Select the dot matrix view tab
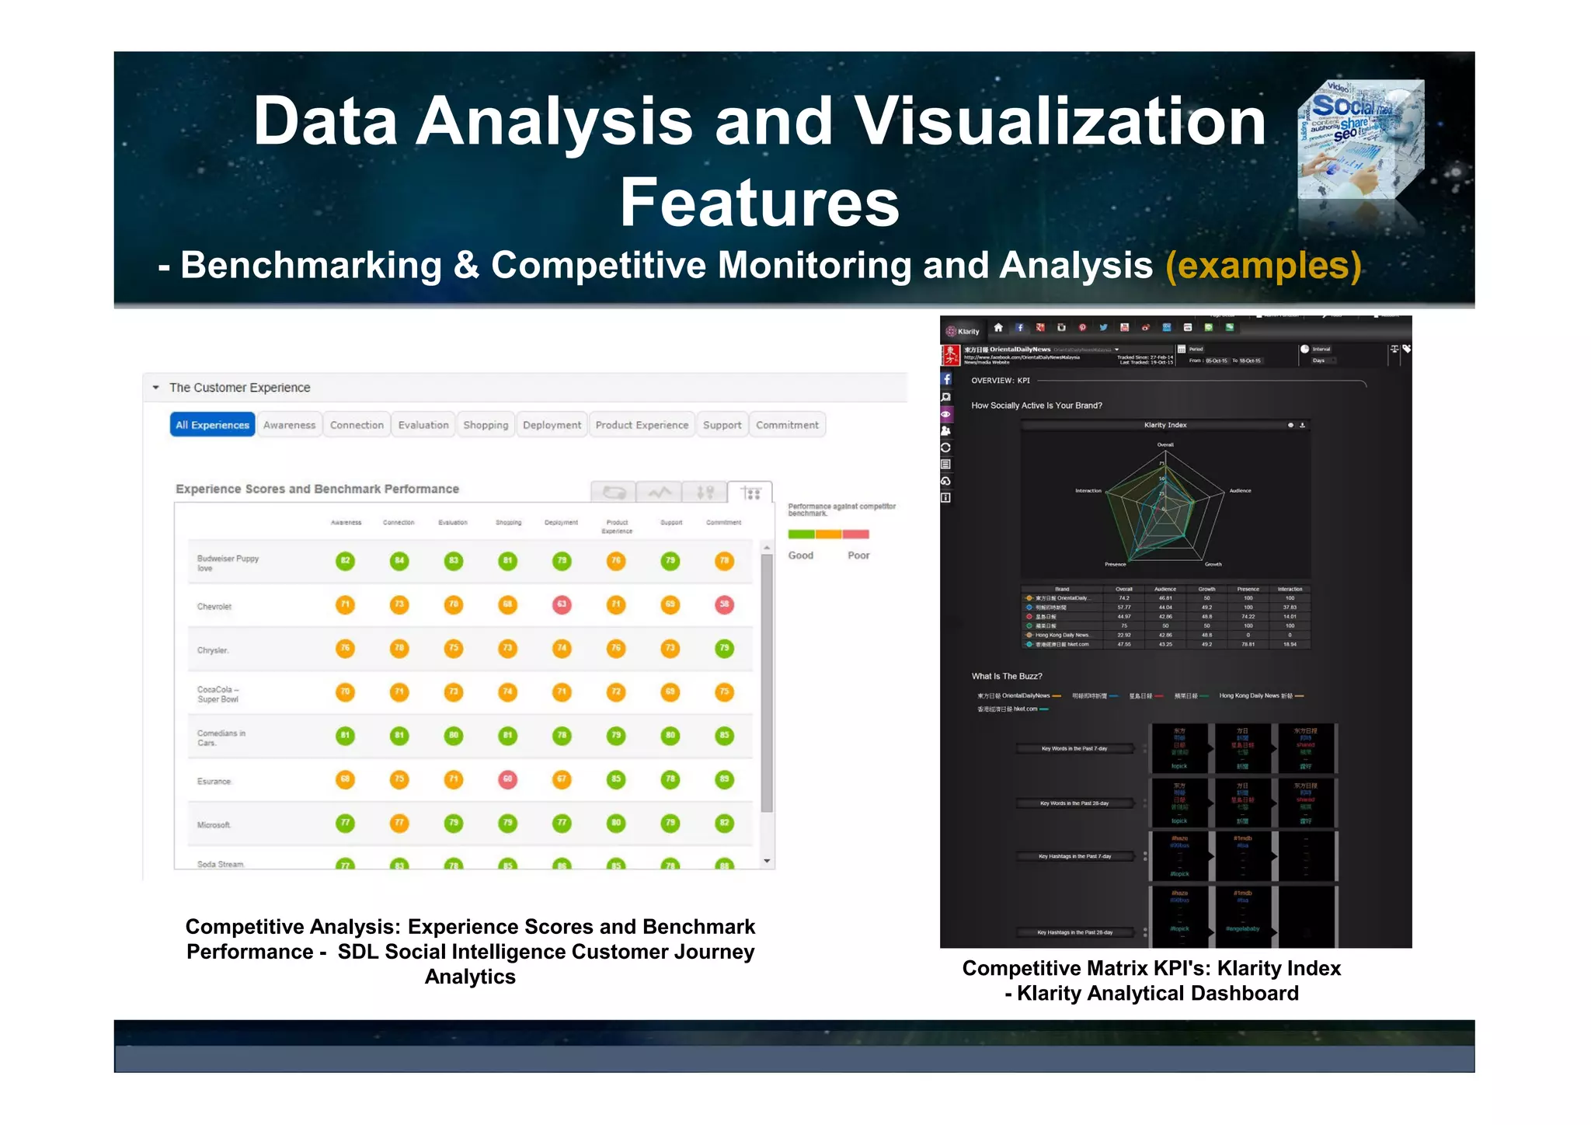This screenshot has width=1591, height=1125. [750, 493]
